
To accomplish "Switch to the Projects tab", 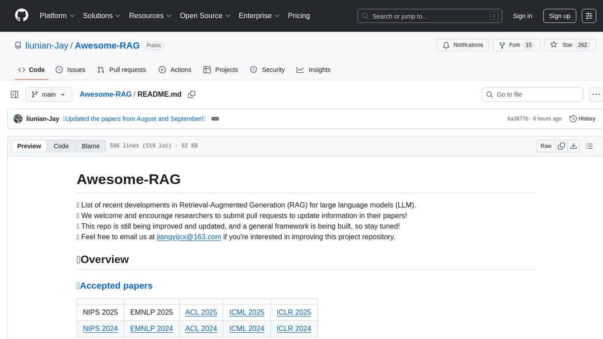I will pos(221,70).
